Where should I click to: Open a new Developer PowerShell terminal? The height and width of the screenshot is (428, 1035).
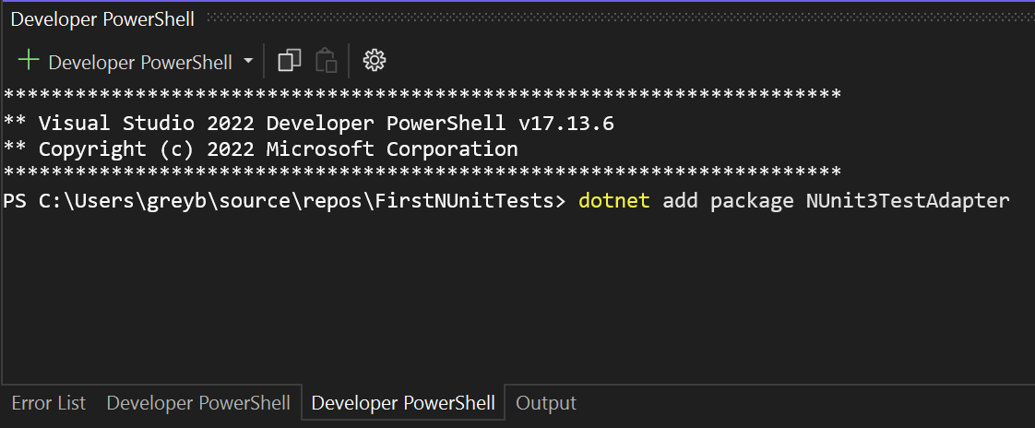[x=125, y=62]
